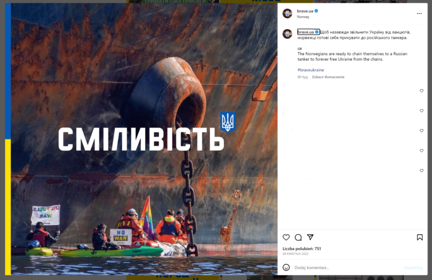Focus the 'Dodaj komentarz...' comment field
Image resolution: width=432 pixels, height=280 pixels.
pos(347,268)
